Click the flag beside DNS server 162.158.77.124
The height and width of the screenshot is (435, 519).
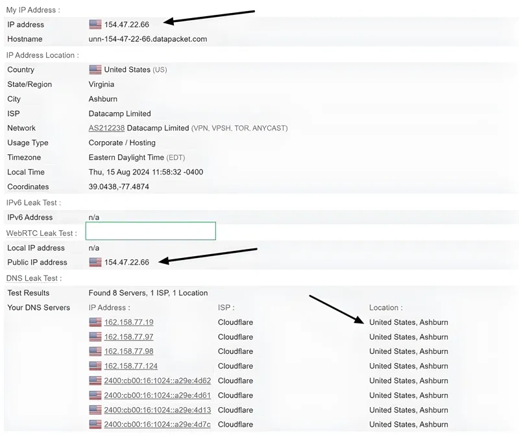point(94,366)
